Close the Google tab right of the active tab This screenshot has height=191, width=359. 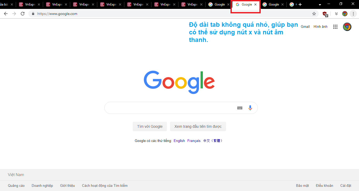click(x=283, y=4)
